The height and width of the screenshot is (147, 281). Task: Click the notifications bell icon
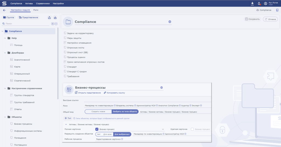point(259,4)
